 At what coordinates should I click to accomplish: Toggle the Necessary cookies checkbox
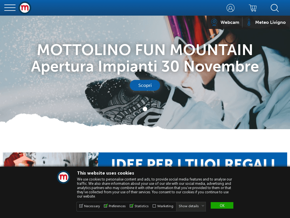[81, 206]
